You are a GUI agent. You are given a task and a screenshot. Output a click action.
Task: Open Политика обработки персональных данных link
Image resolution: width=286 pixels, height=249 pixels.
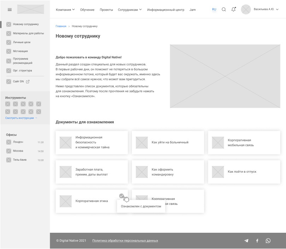click(125, 241)
